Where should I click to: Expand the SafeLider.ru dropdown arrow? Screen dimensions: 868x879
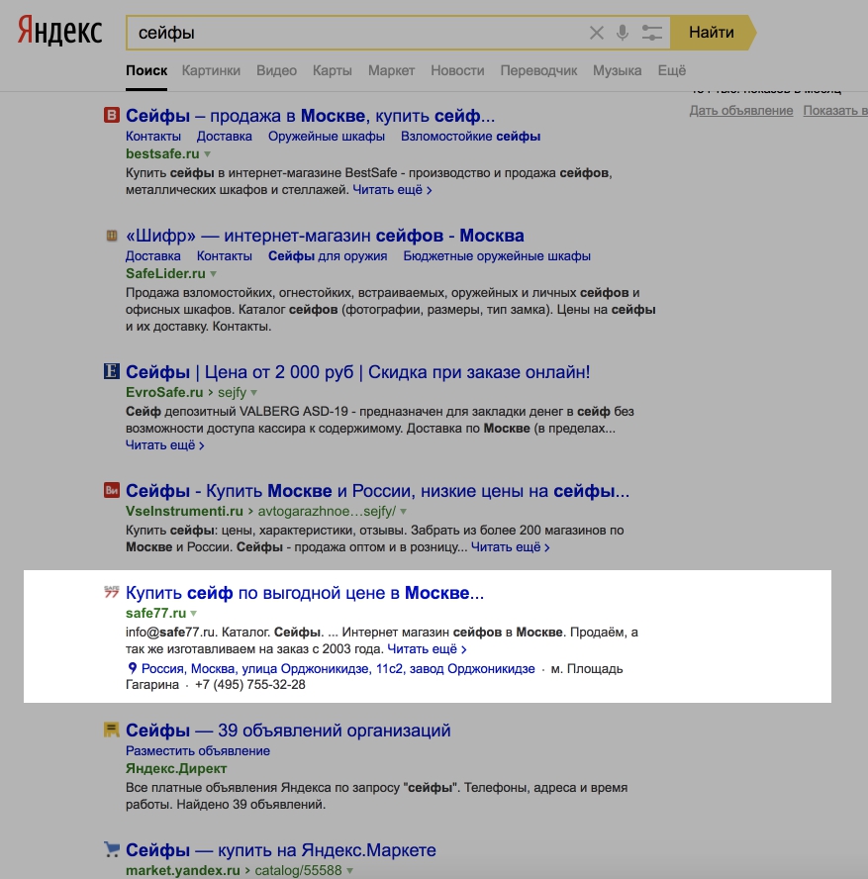point(213,274)
